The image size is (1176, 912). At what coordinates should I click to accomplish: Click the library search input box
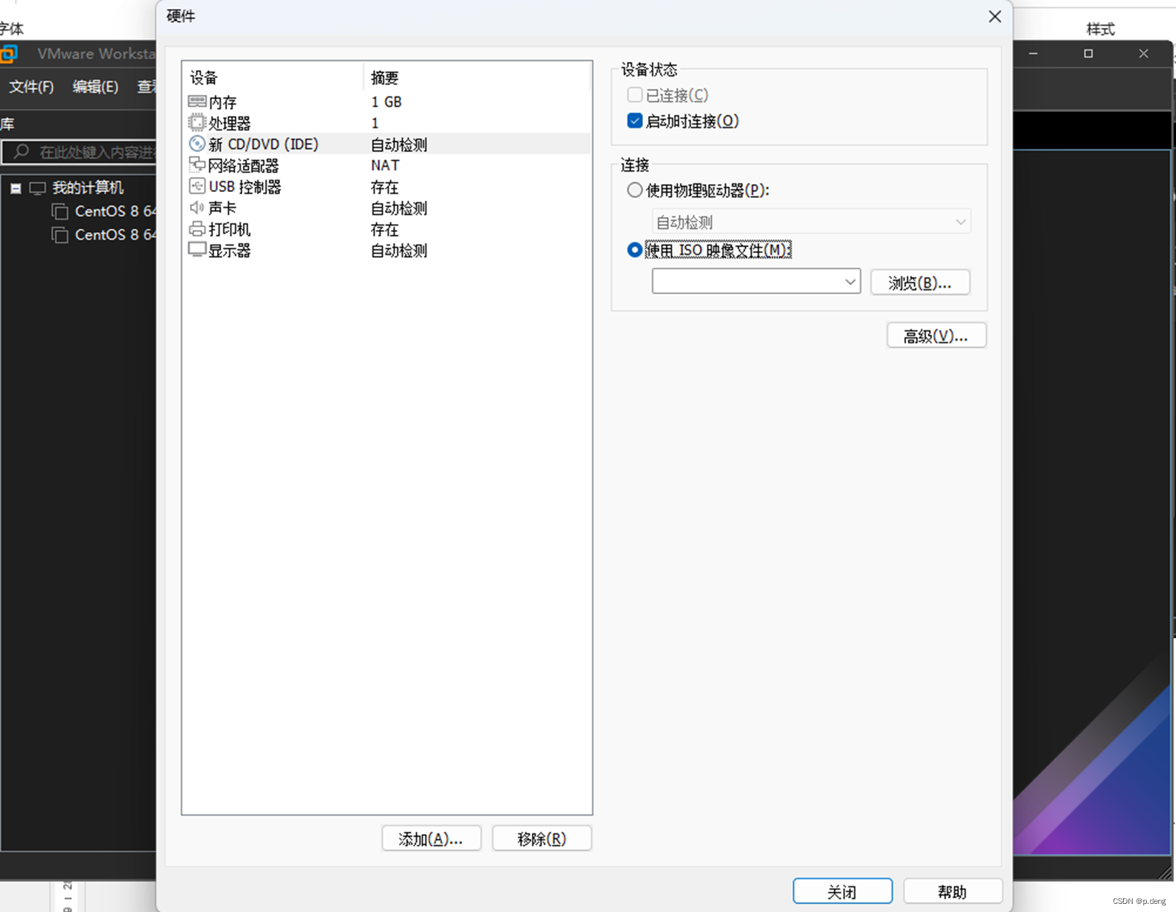coord(79,151)
